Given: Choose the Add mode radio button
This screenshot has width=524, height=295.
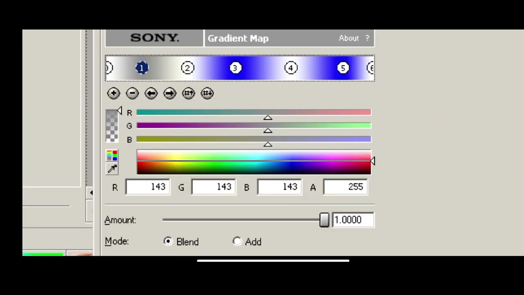Looking at the screenshot, I should [x=237, y=241].
